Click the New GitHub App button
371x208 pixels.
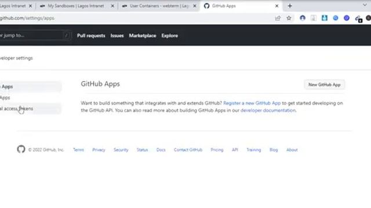coord(325,85)
